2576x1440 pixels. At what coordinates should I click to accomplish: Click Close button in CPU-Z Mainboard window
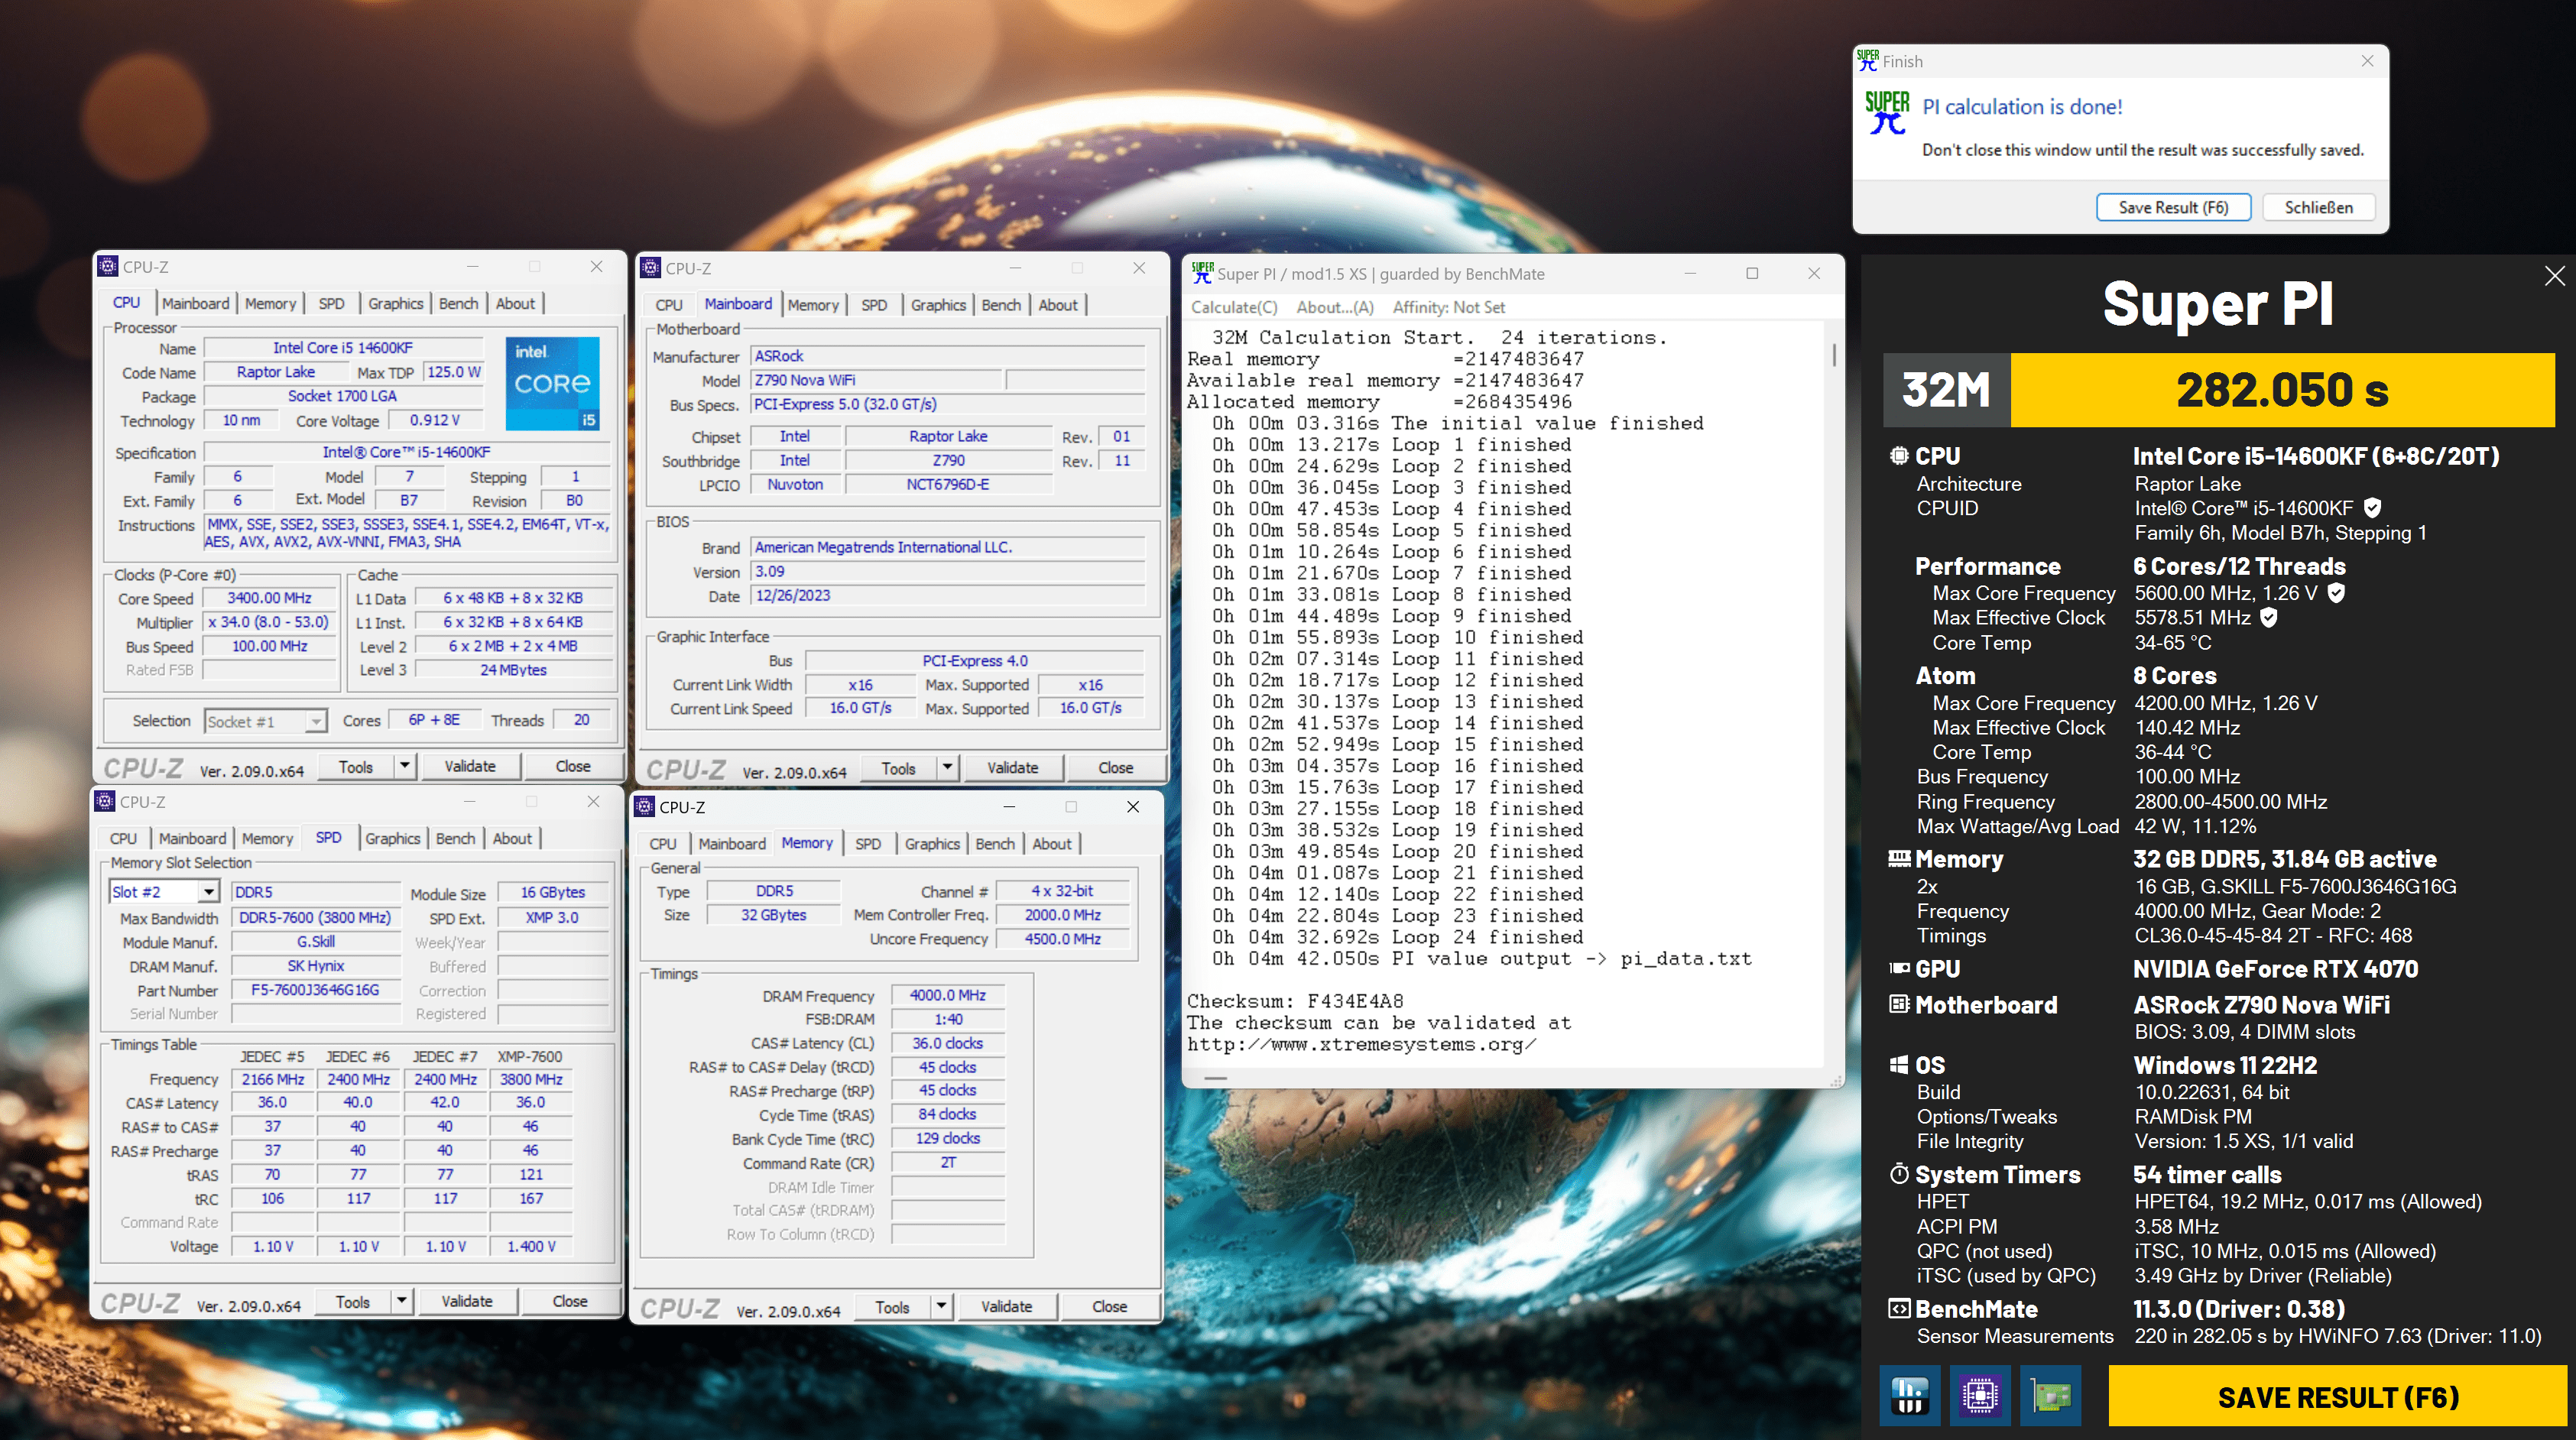coord(1115,767)
